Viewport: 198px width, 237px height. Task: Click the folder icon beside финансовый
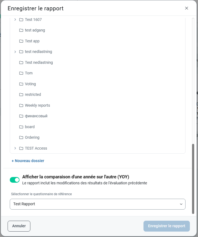pos(21,116)
